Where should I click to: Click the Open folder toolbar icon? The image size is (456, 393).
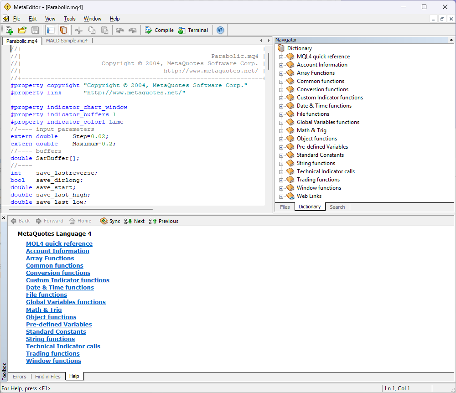[22, 30]
